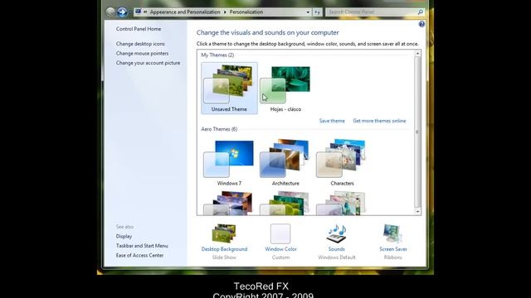Viewport: 531px width, 298px height.
Task: Apply the Windows 7 Aero theme
Action: click(x=229, y=163)
